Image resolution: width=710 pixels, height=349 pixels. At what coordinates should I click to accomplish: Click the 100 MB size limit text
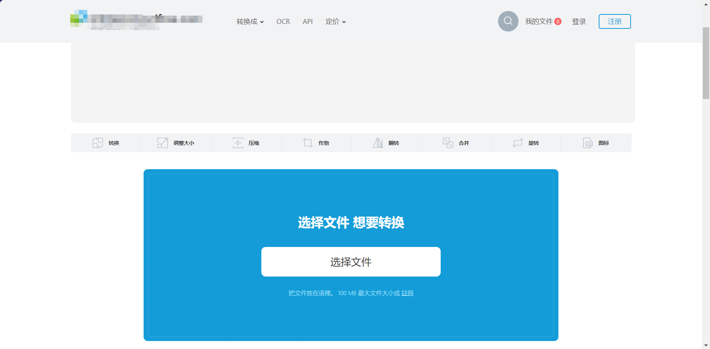click(347, 293)
